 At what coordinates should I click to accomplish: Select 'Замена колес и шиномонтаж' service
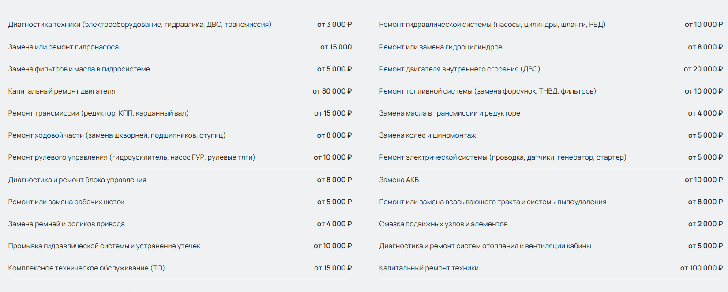point(427,135)
